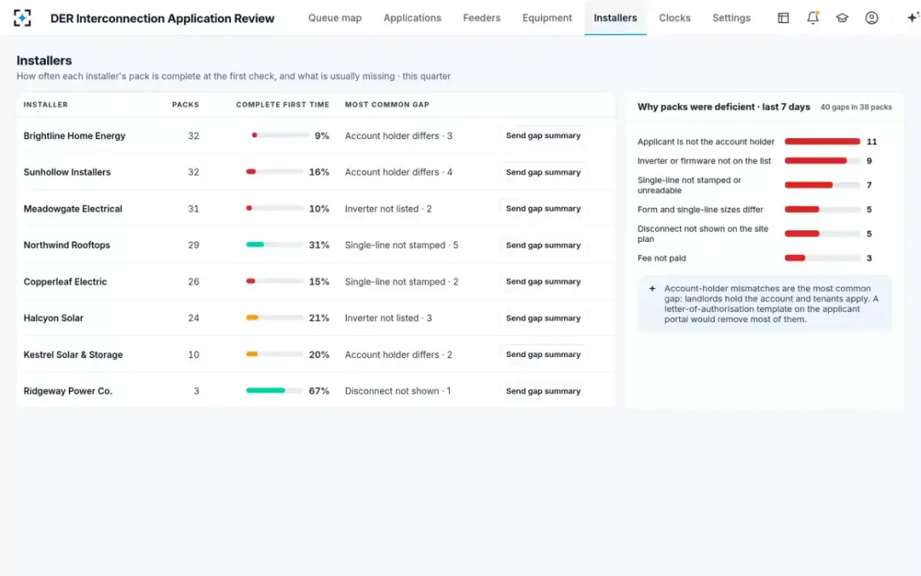This screenshot has height=576, width=921.
Task: Select the Installers tab
Action: click(615, 18)
